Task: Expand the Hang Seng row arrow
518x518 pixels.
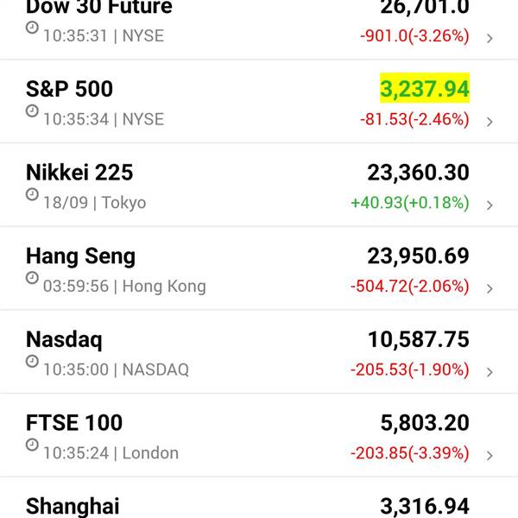Action: [x=490, y=288]
